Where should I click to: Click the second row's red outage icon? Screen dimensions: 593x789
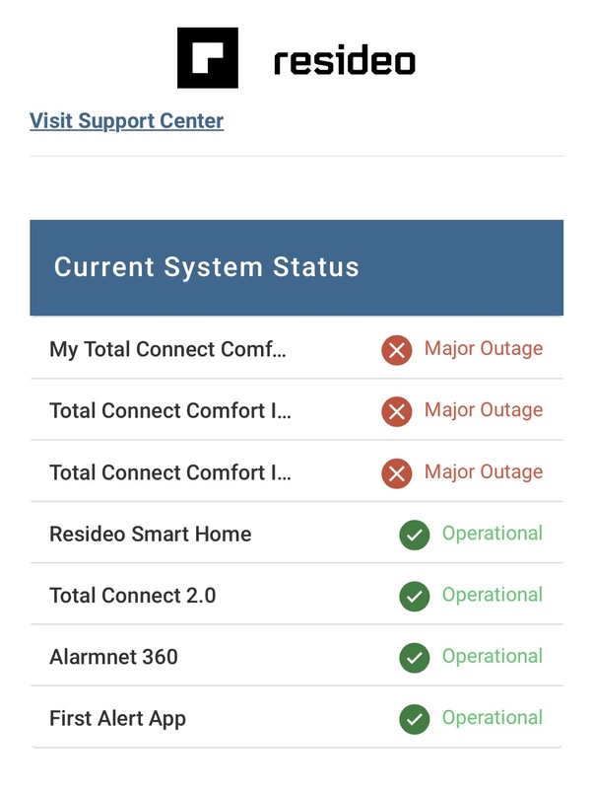(x=397, y=411)
